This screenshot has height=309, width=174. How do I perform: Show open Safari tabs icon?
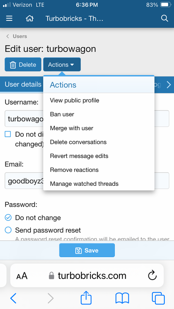tap(158, 298)
